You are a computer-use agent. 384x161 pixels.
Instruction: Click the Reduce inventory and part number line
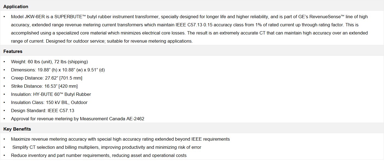tap(99, 155)
